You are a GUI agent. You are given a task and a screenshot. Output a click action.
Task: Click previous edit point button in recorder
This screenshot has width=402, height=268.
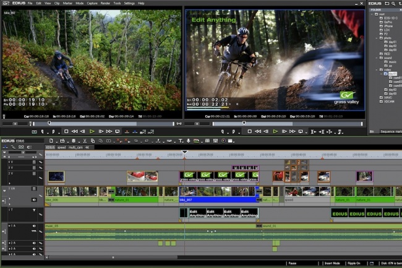pos(314,132)
